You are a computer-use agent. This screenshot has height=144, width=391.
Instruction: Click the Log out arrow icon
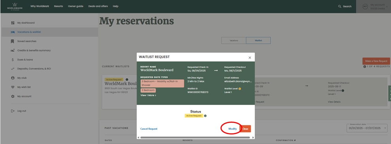[x=13, y=111]
